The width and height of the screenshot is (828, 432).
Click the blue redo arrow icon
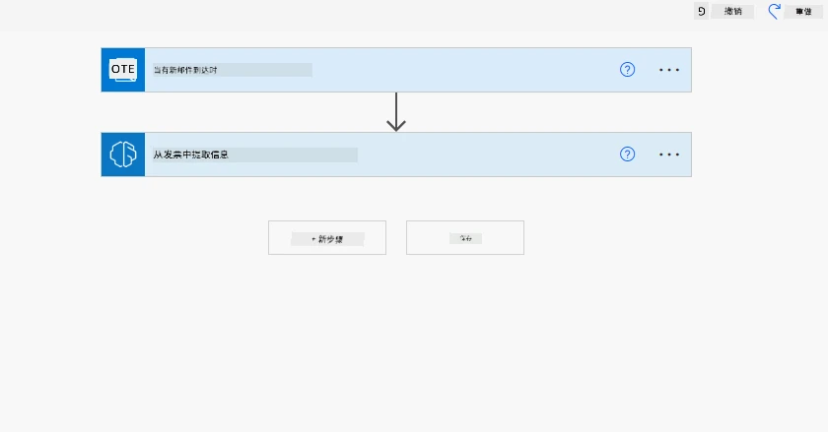[774, 11]
